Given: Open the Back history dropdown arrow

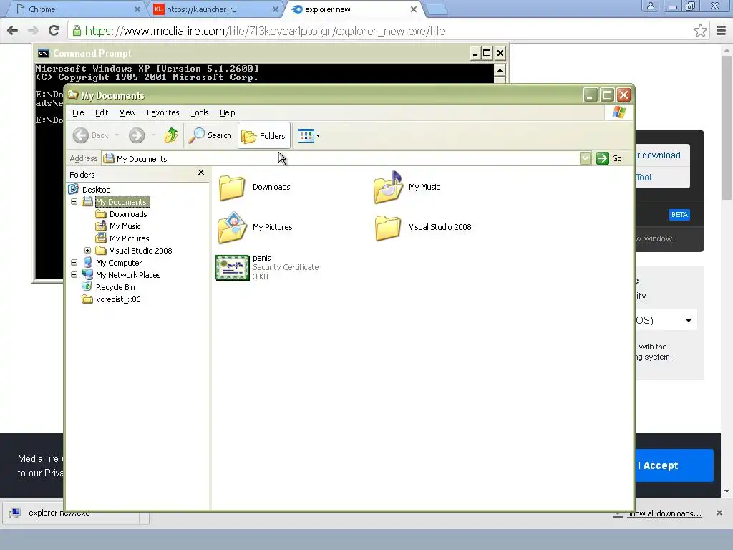Looking at the screenshot, I should tap(117, 135).
